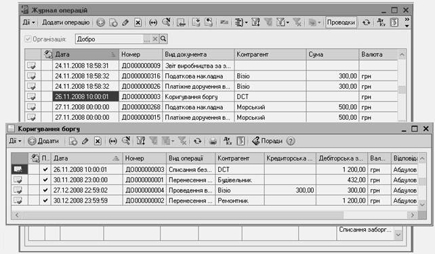Open the Дії menu in Журнал операцій
Image resolution: width=435 pixels, height=254 pixels.
click(x=28, y=22)
